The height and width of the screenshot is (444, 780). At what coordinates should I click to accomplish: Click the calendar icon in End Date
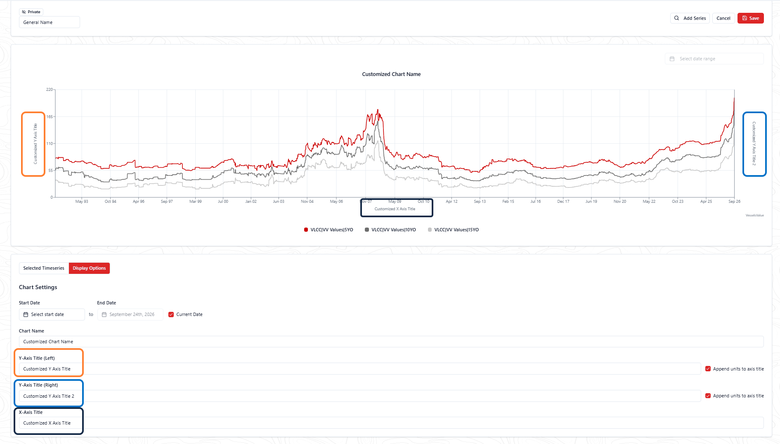(x=104, y=314)
